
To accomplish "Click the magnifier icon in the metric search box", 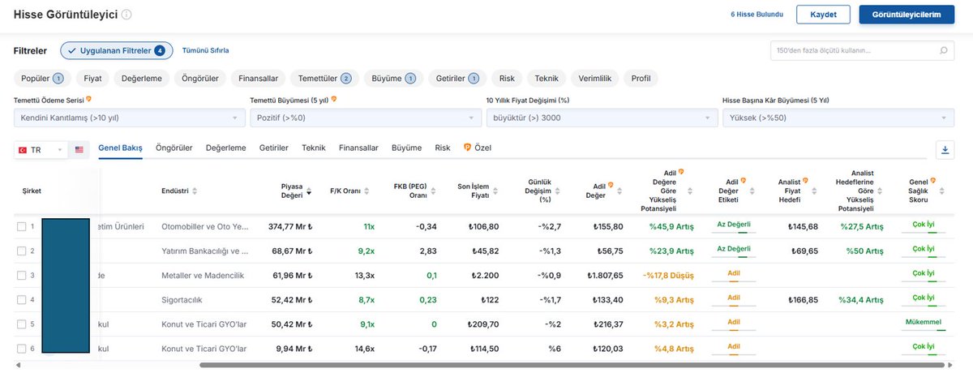I will pyautogui.click(x=944, y=50).
